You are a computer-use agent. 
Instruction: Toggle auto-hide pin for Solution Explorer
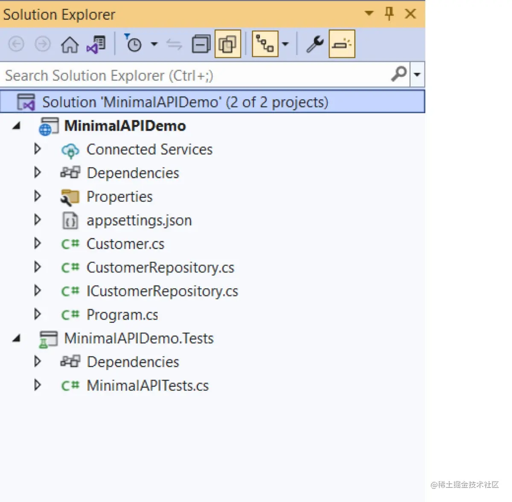coord(389,14)
